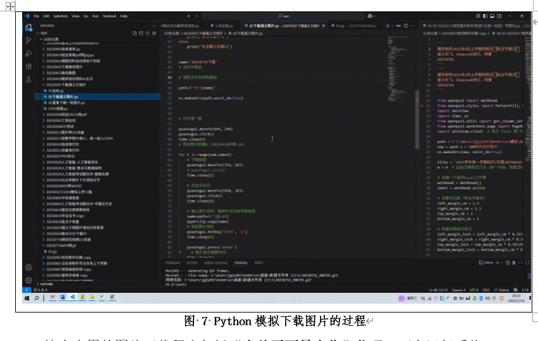Viewport: 538px width, 341px height.
Task: Click the middle editor vertical scrollbar
Action: coord(417,119)
